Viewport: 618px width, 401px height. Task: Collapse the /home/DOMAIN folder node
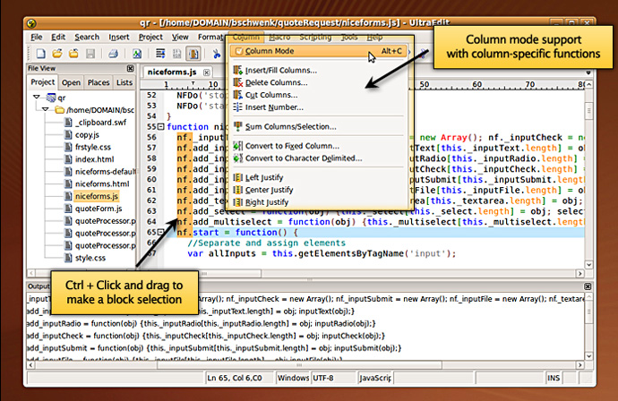coord(46,109)
